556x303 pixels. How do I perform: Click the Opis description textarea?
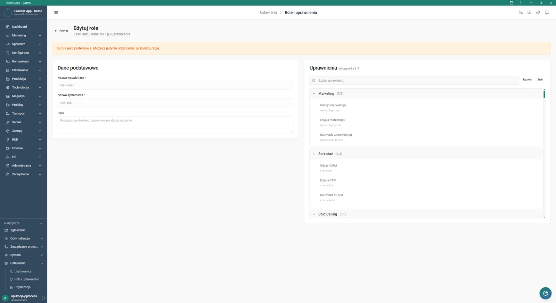175,125
